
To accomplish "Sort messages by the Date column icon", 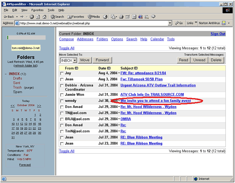I will tap(109, 68).
